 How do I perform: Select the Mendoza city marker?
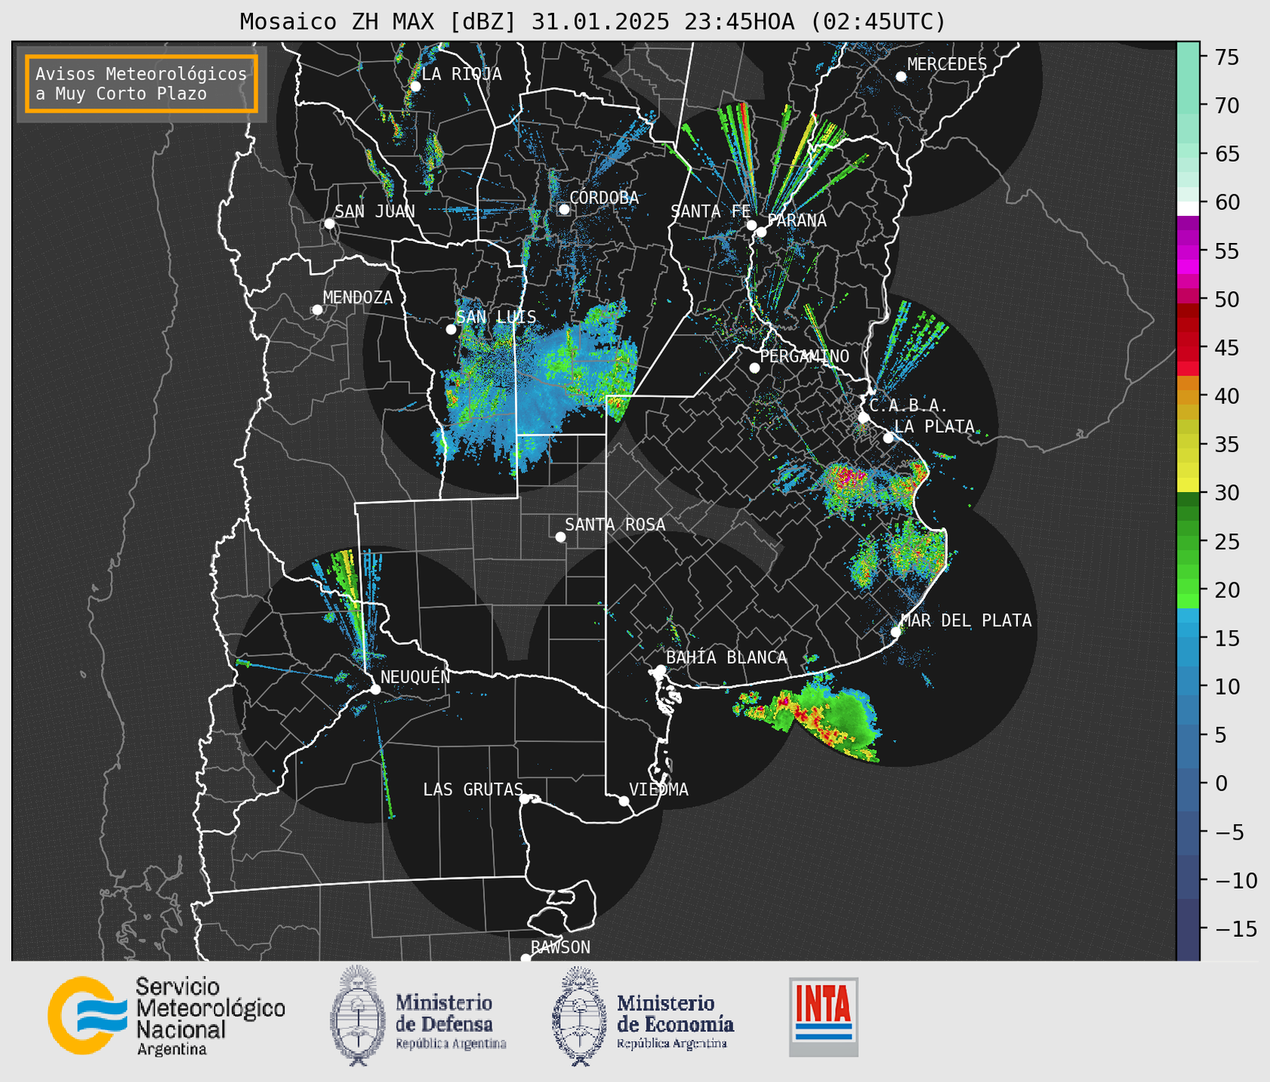click(317, 310)
